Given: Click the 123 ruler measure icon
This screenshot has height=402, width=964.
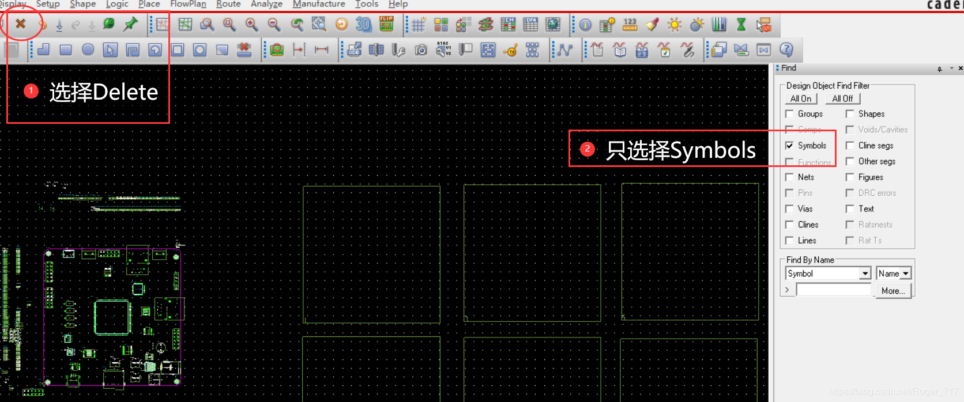Looking at the screenshot, I should [x=630, y=24].
